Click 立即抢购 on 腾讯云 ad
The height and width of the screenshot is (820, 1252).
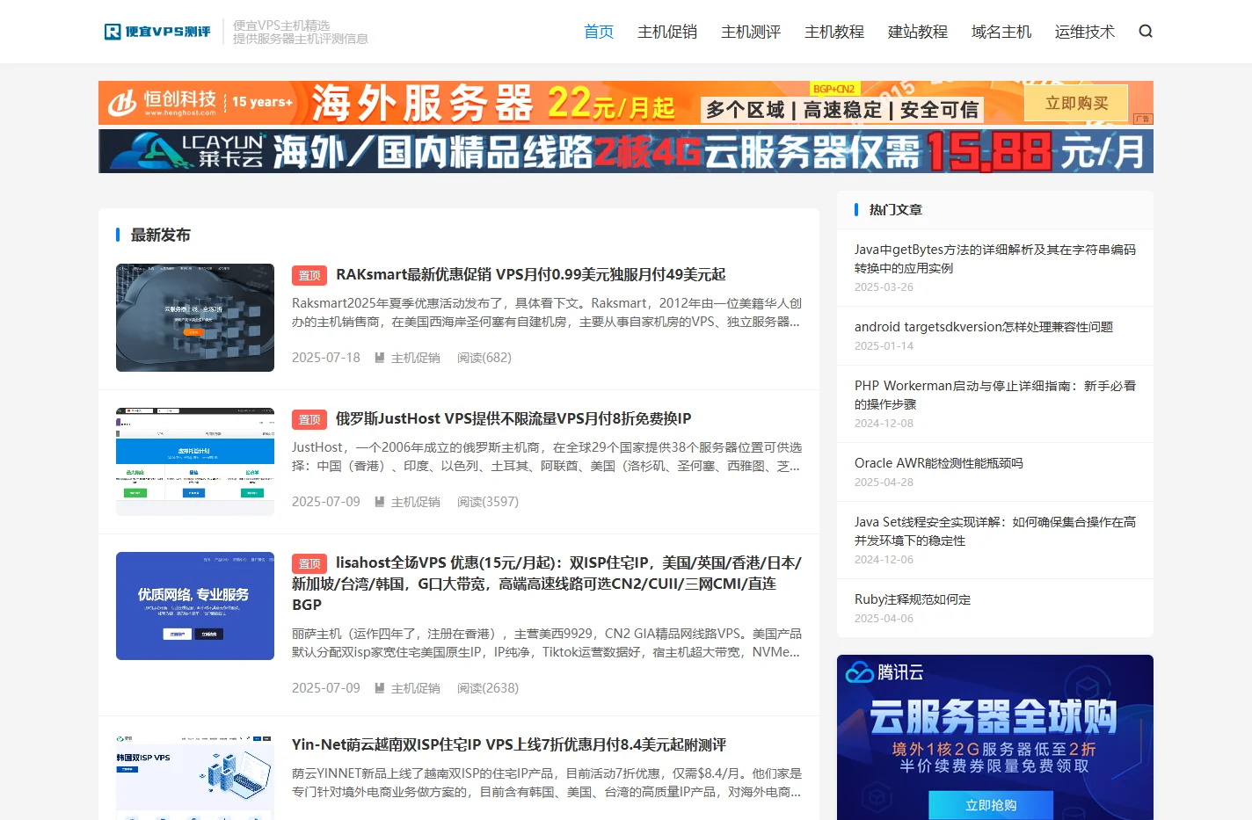[x=991, y=805]
